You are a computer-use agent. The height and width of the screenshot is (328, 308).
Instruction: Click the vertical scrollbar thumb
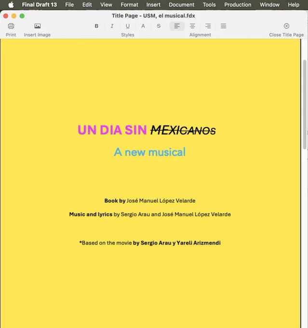pos(305,105)
